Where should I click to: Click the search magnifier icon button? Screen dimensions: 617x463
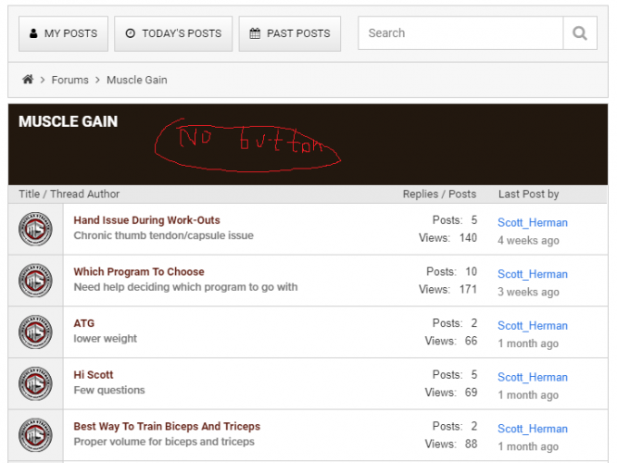point(579,33)
